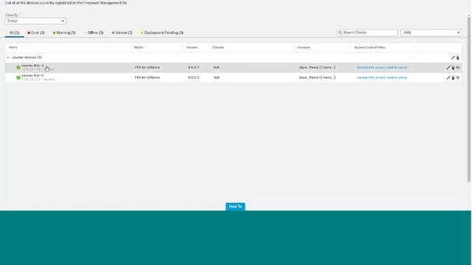Edit the swamp-devices group with pencil icon
This screenshot has height=265, width=472.
coord(453,57)
